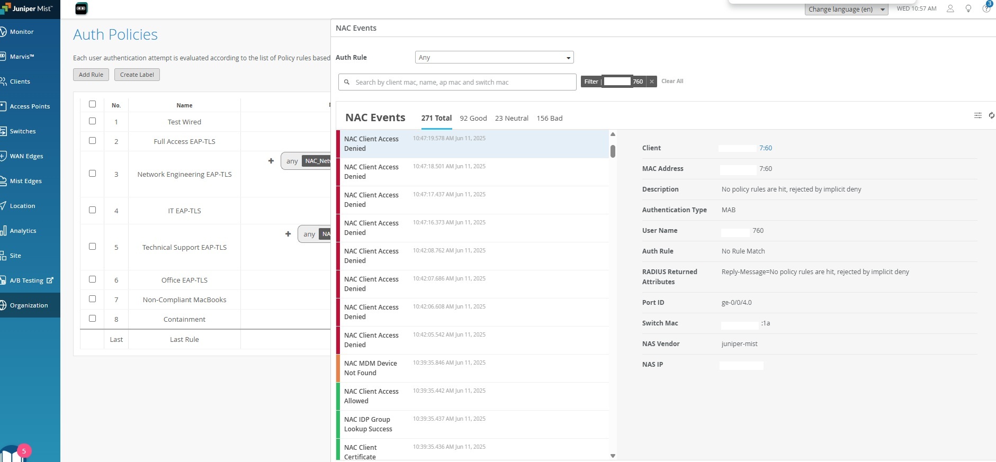Select the NAC IDP Group Lookup Success event
The width and height of the screenshot is (996, 462).
point(473,424)
